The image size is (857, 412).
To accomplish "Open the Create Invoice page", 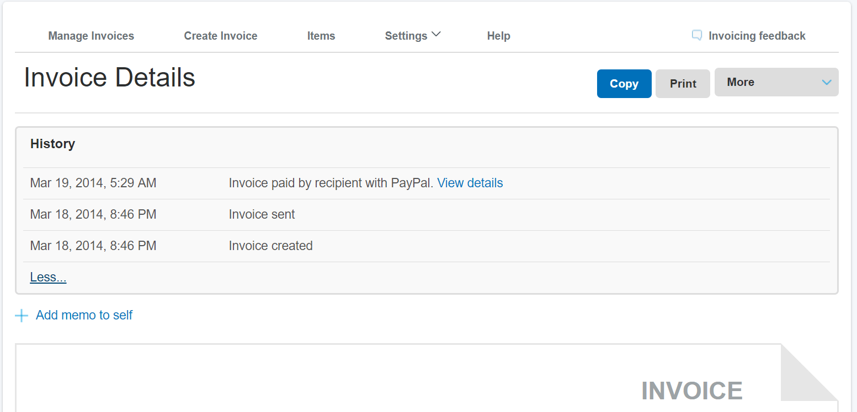I will pyautogui.click(x=221, y=36).
